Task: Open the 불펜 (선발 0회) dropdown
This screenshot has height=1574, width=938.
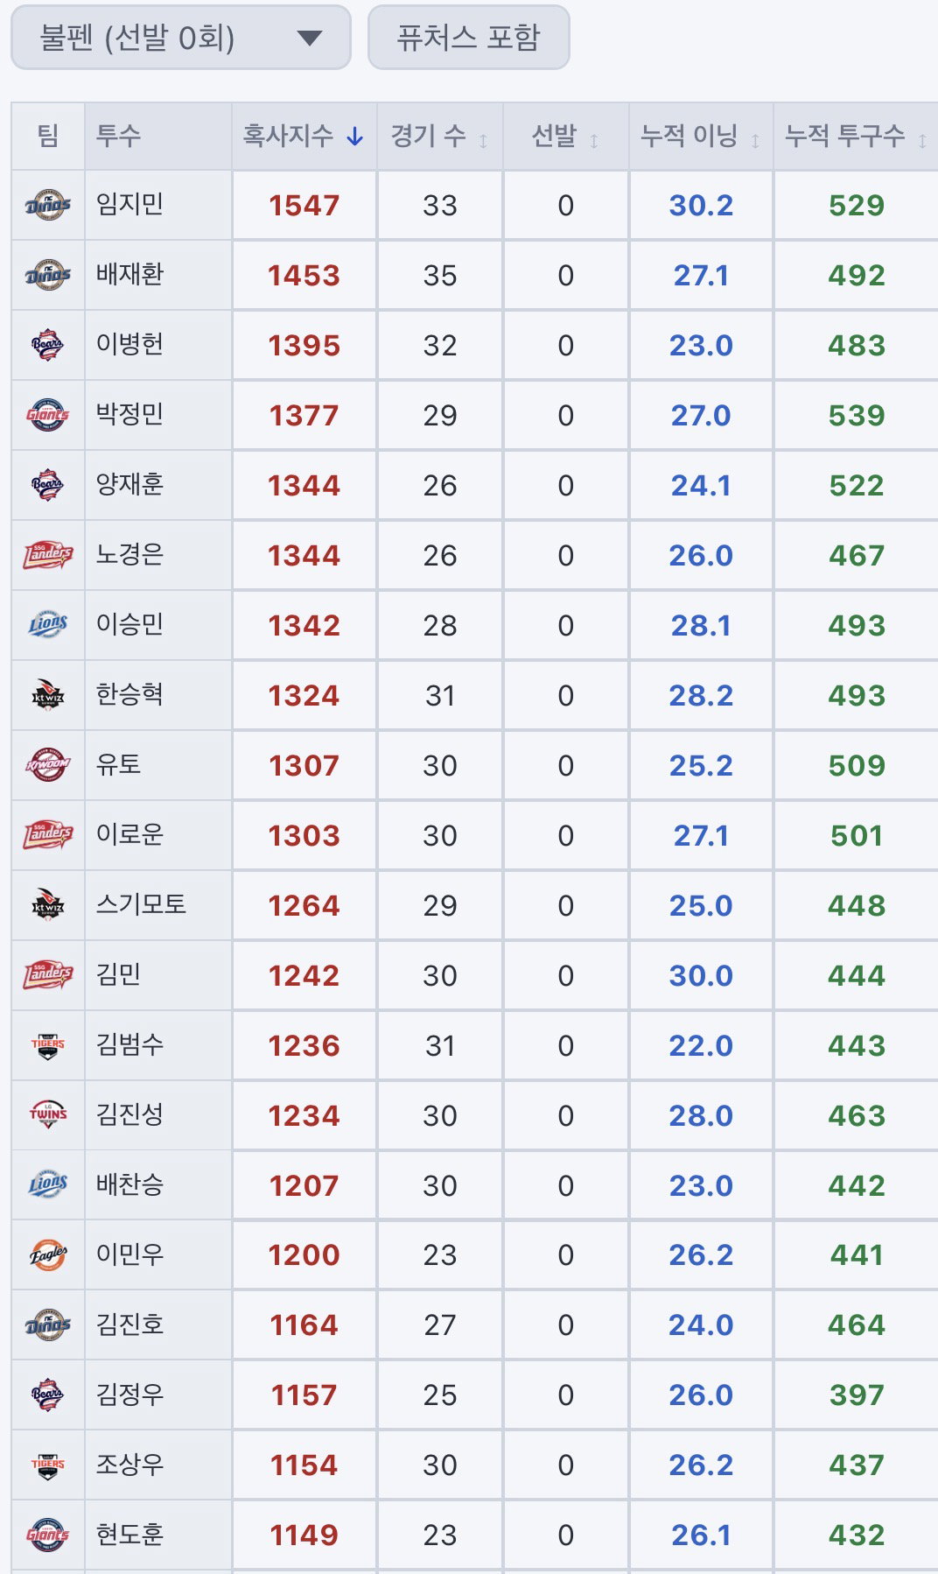Action: pos(180,38)
